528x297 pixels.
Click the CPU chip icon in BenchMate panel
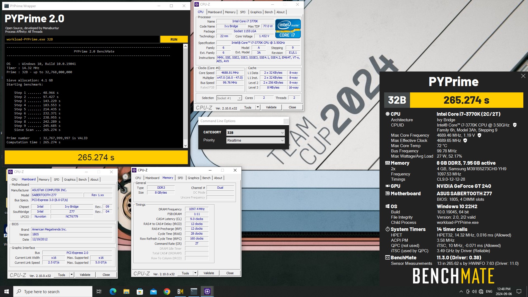(x=387, y=114)
